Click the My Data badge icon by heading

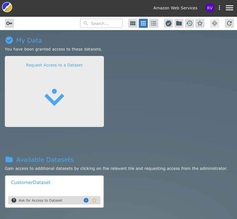click(x=9, y=40)
